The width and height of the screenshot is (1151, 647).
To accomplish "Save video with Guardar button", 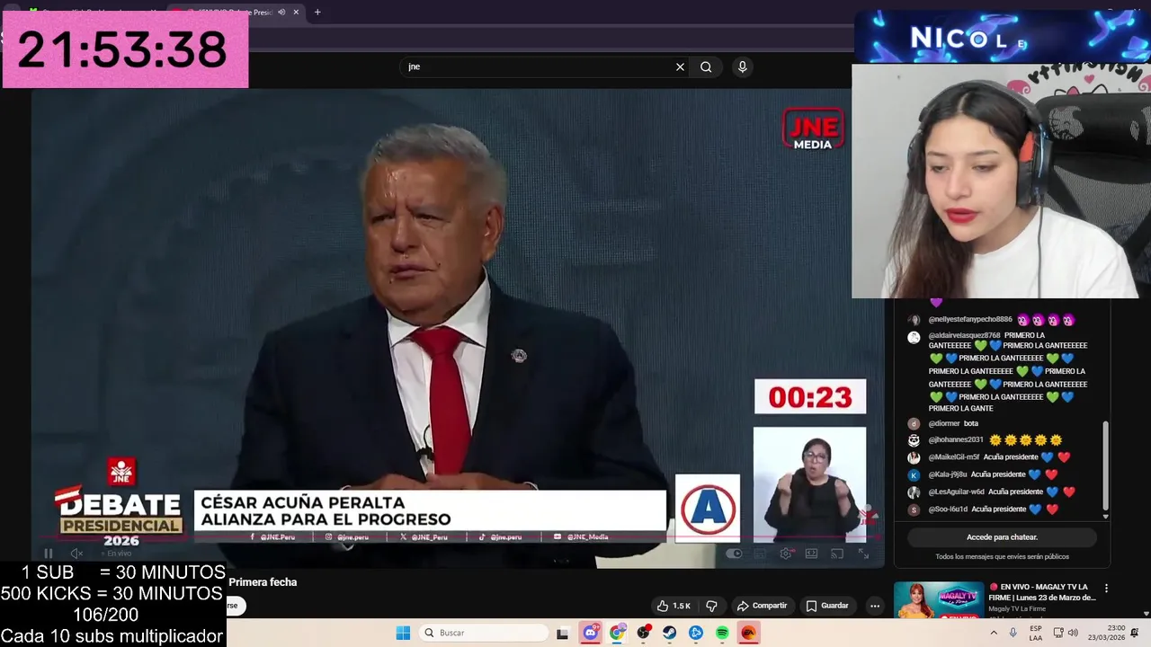I will (x=826, y=606).
